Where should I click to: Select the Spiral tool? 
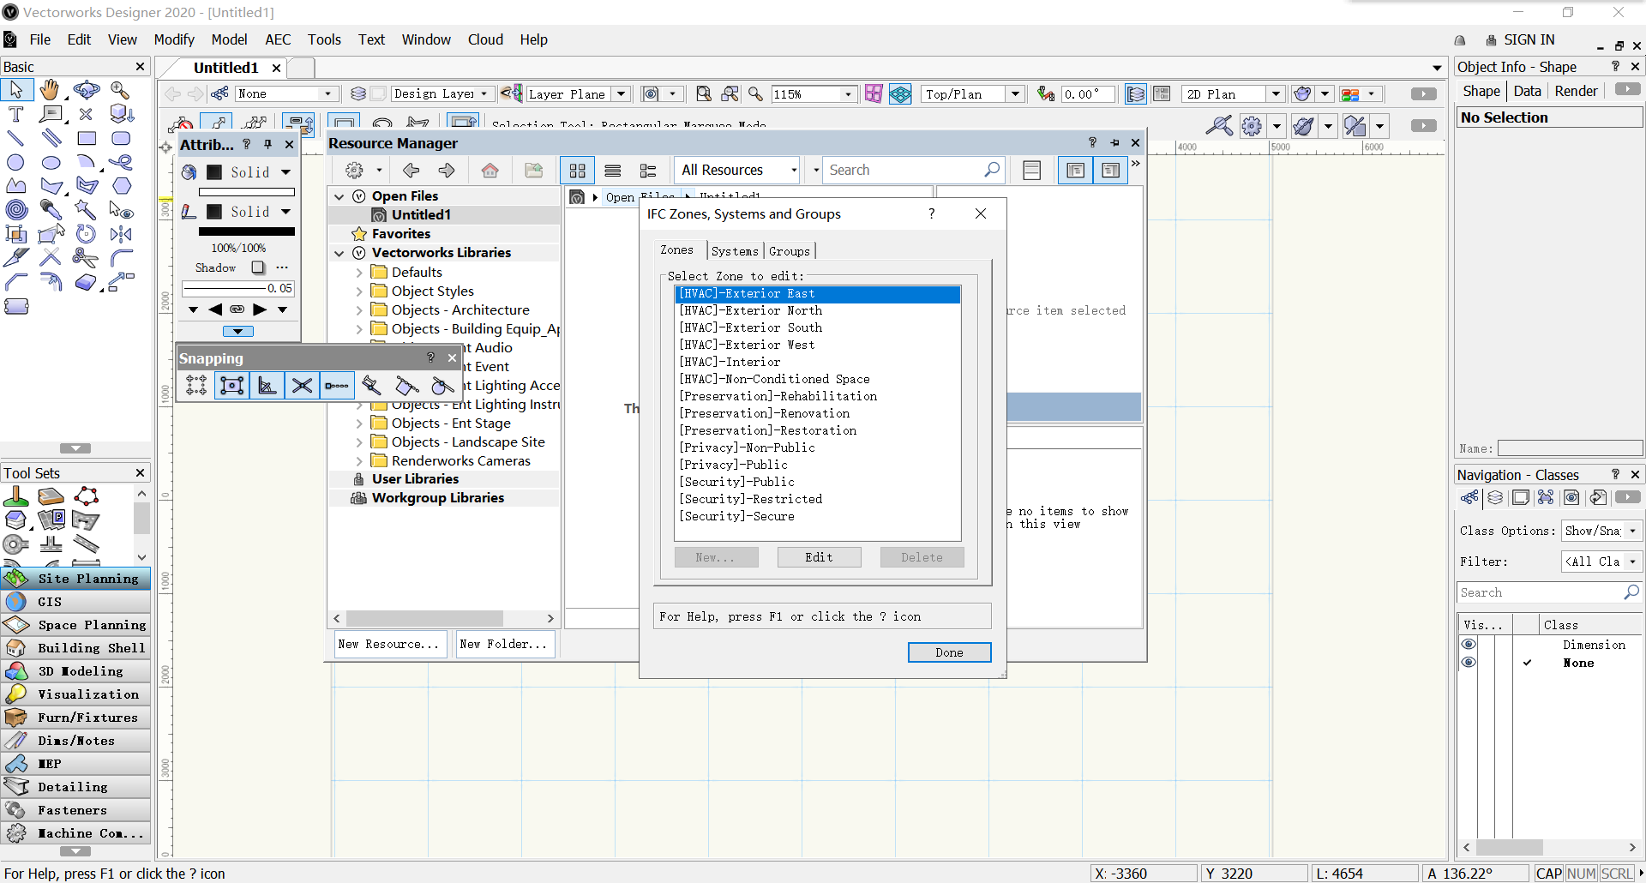15,209
